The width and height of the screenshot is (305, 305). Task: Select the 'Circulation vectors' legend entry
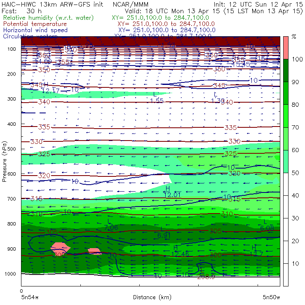pos(30,36)
